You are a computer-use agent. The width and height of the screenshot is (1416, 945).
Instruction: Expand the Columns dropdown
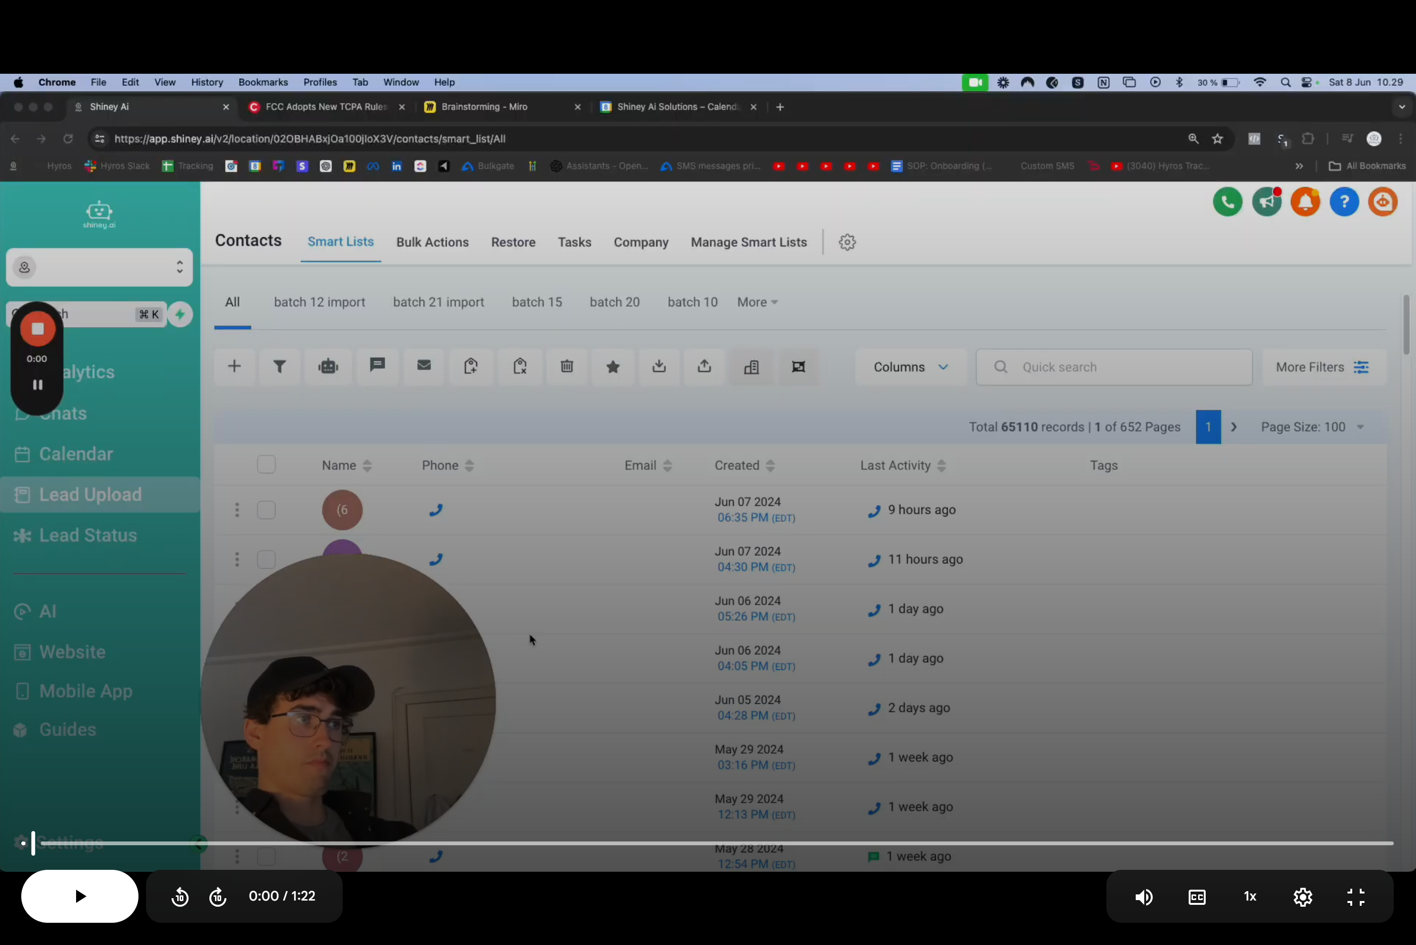(910, 367)
